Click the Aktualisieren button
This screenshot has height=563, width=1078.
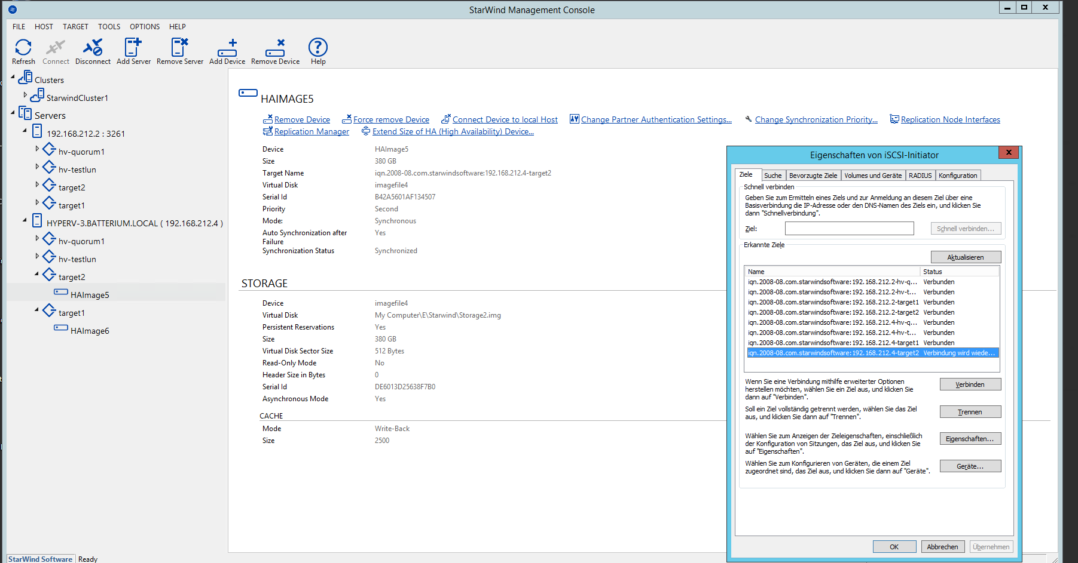966,257
